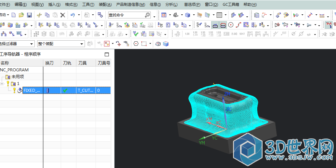
Task: Undo with the blue arrow icon
Action: point(73,15)
